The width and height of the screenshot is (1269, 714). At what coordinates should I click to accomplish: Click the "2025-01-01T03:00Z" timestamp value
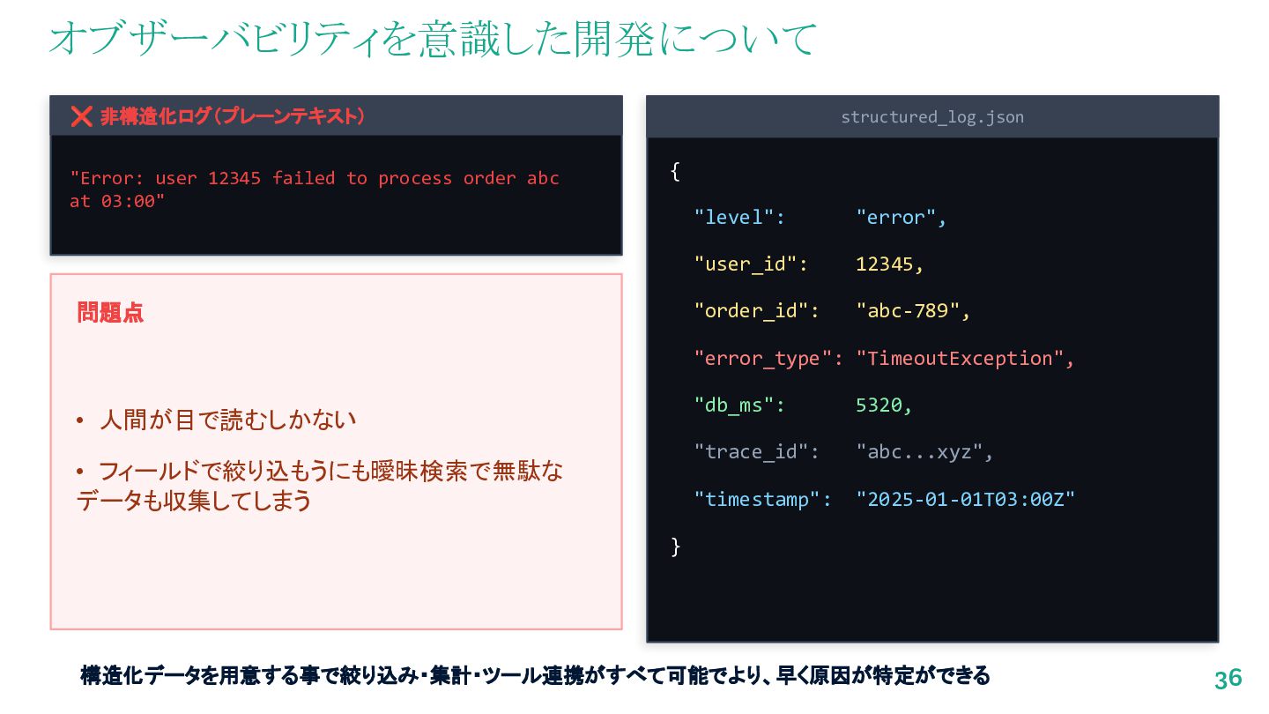coord(966,500)
